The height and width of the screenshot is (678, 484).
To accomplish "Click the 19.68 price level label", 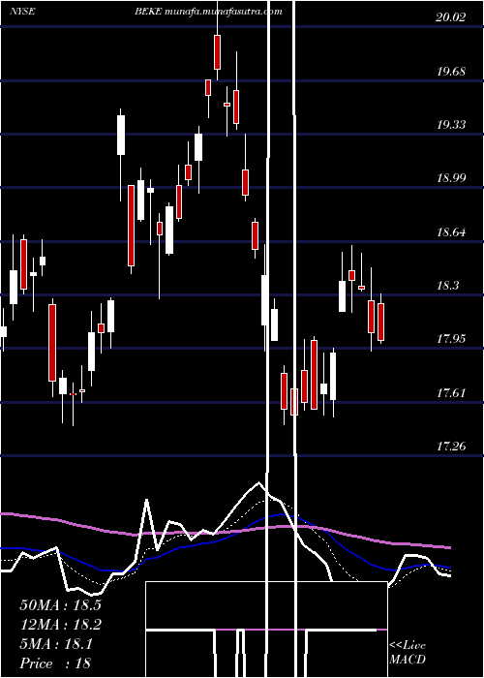I will (x=451, y=72).
